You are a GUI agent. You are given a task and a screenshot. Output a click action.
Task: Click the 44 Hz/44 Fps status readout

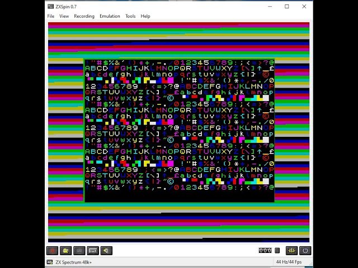coord(289,262)
